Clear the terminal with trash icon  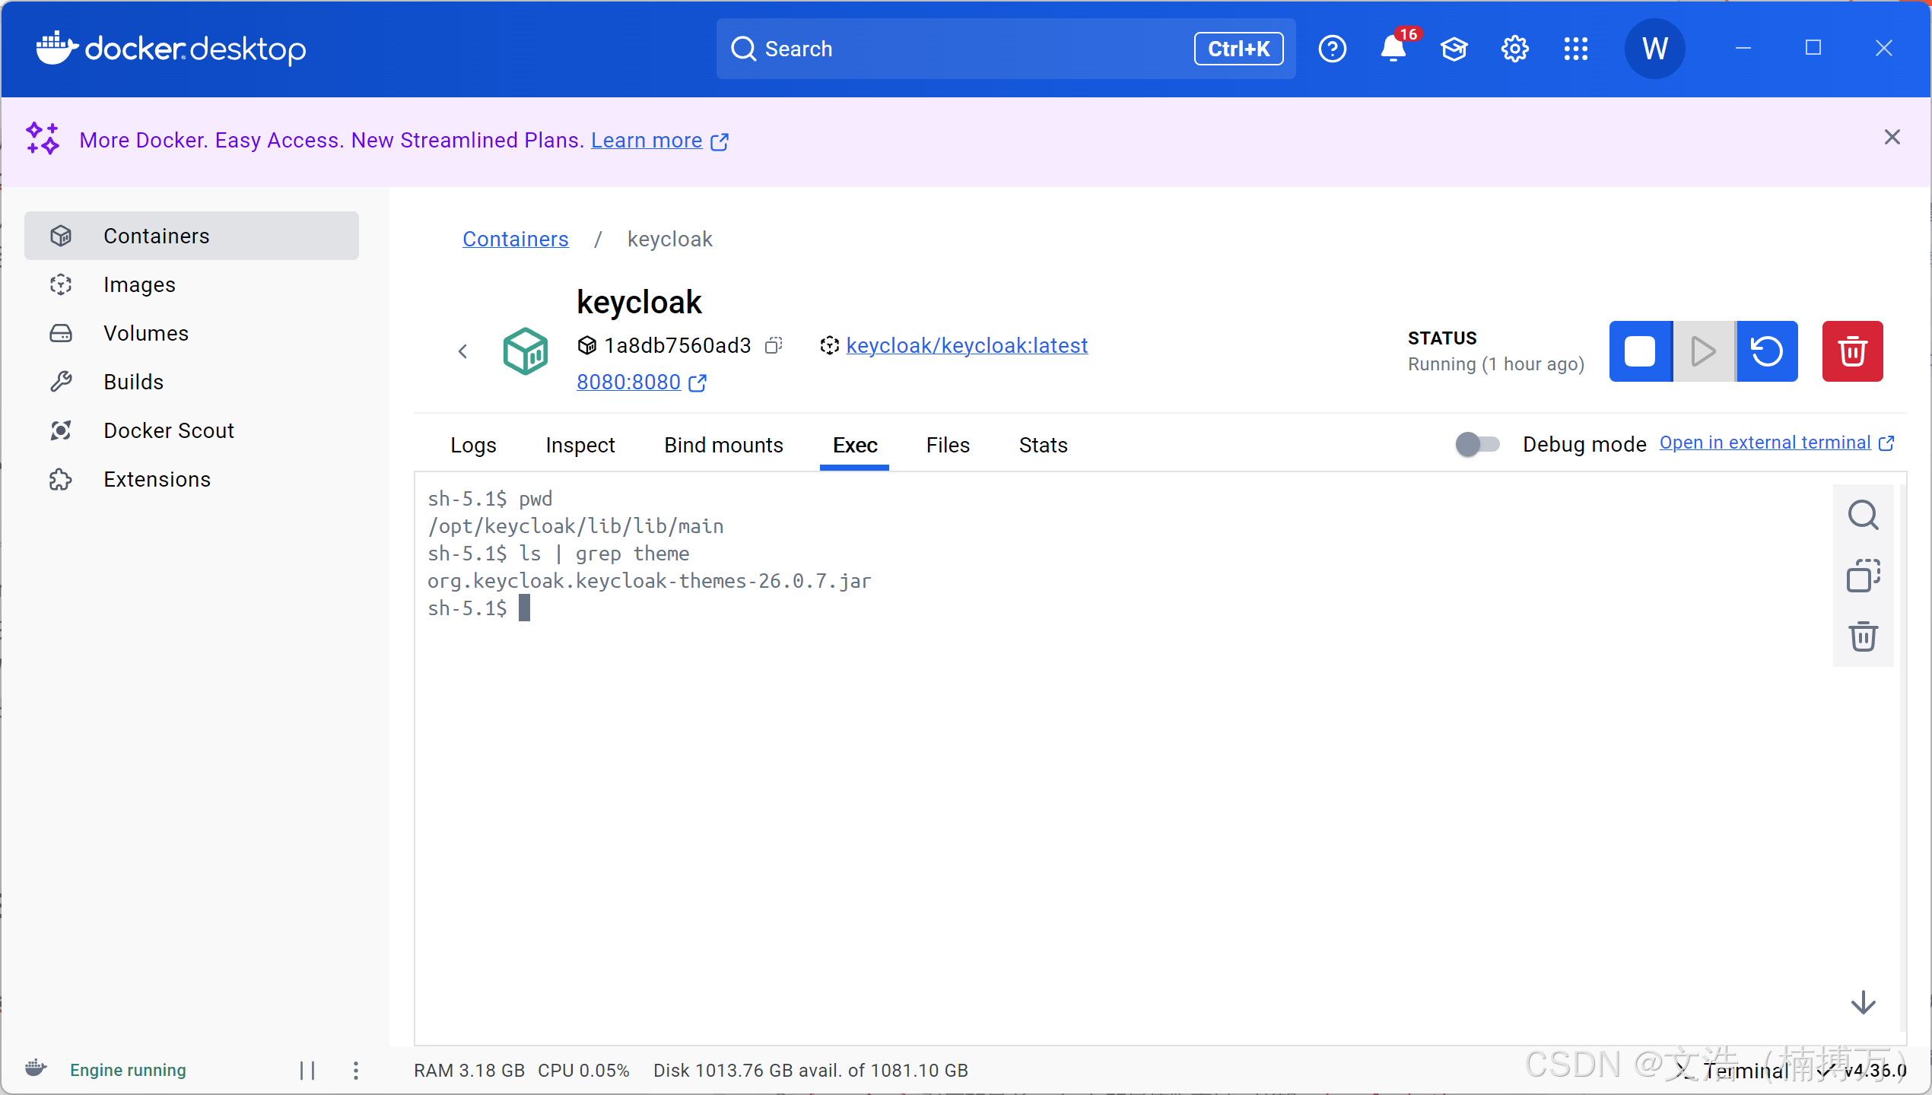coord(1863,636)
